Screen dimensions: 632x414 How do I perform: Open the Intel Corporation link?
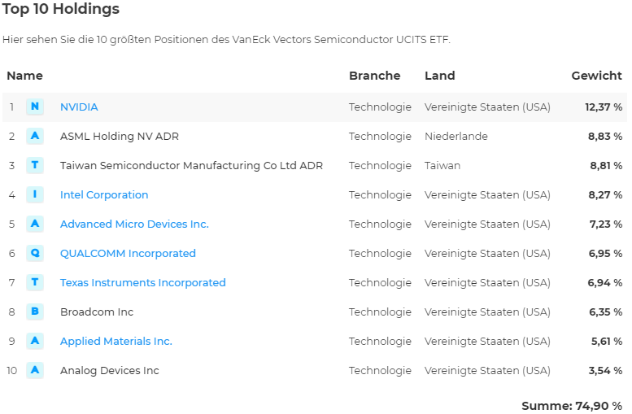104,194
